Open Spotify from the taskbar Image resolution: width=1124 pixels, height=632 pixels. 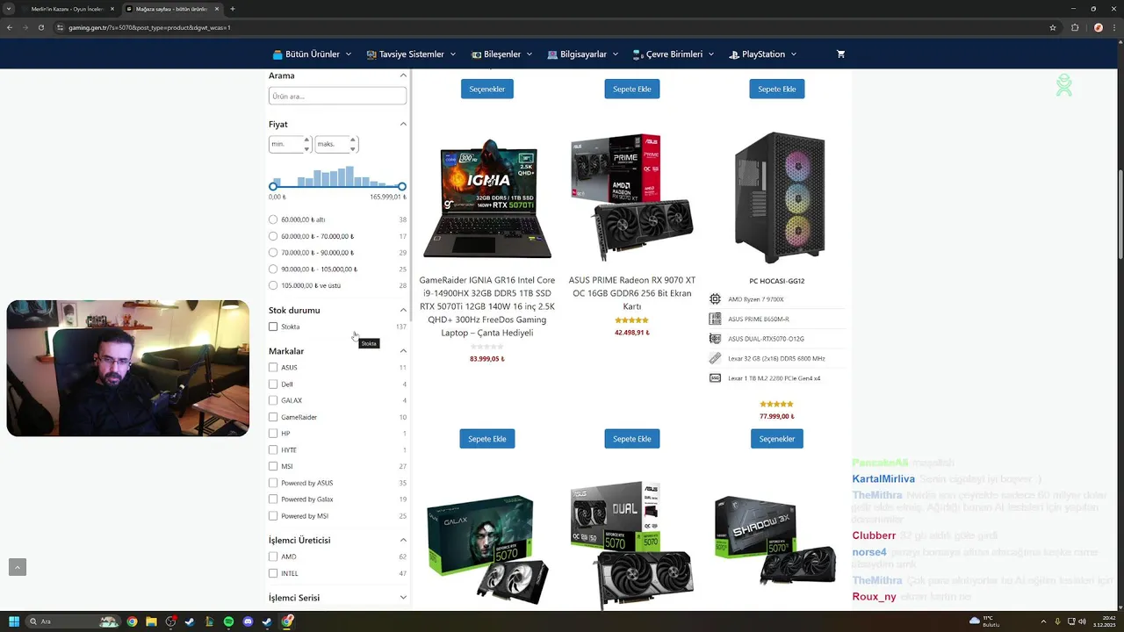coord(228,621)
